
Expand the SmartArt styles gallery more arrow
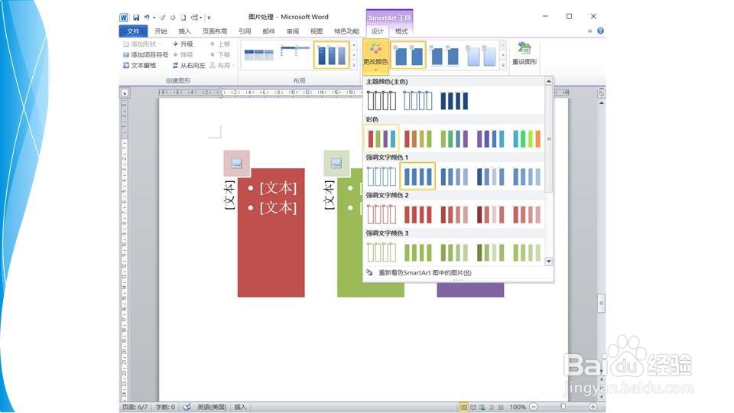coord(503,66)
